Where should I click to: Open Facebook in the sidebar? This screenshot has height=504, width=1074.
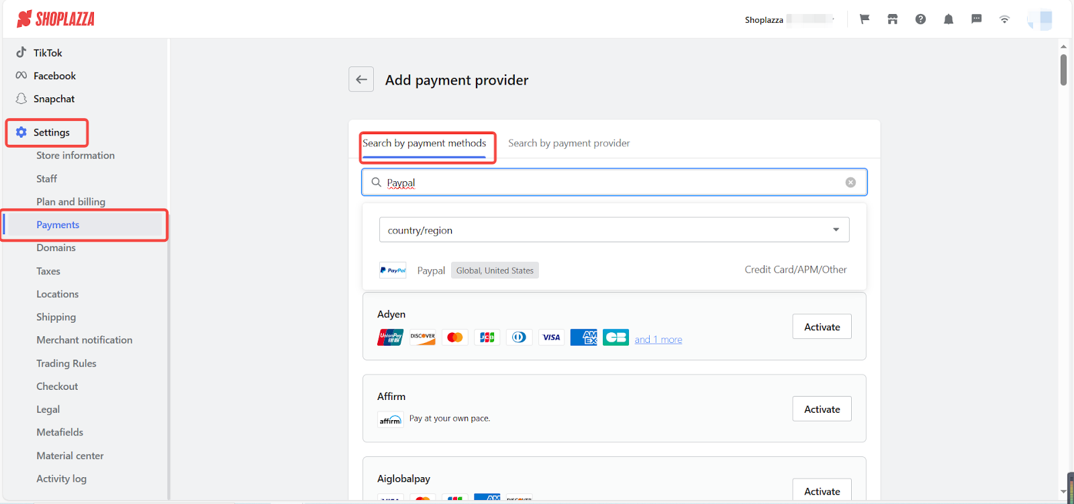pyautogui.click(x=54, y=76)
